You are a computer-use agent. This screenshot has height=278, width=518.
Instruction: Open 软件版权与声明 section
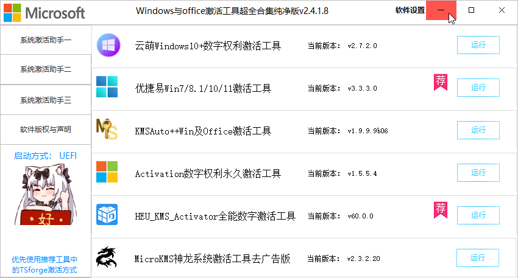point(46,130)
